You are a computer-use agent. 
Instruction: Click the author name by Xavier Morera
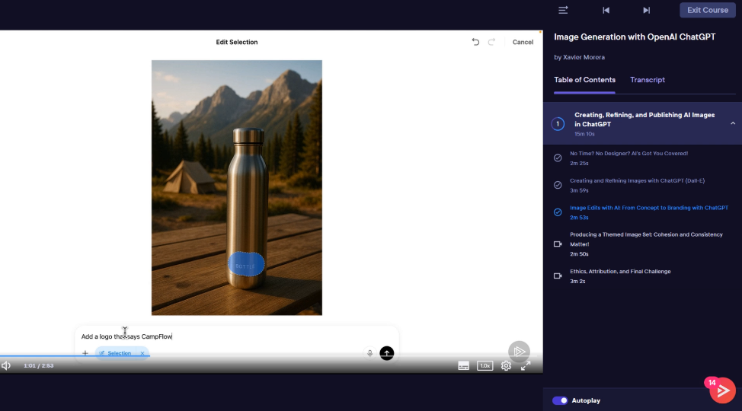(579, 57)
